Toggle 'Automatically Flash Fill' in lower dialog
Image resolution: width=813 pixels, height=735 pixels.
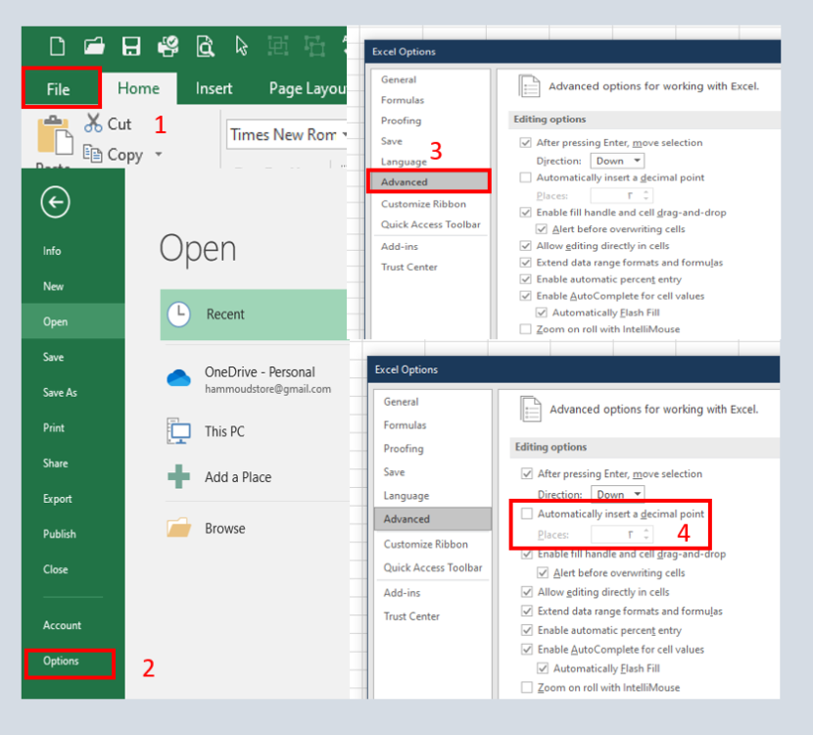pos(543,668)
